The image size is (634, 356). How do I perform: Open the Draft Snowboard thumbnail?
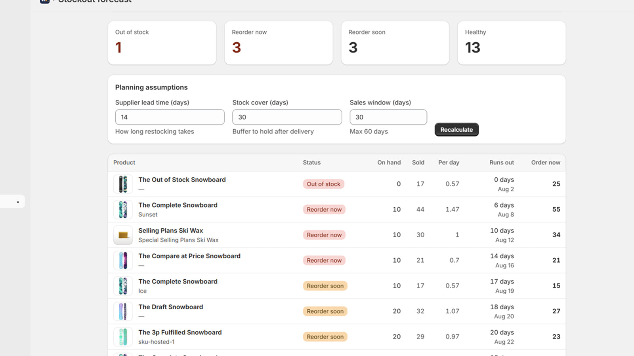tap(123, 311)
